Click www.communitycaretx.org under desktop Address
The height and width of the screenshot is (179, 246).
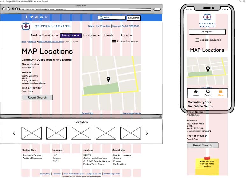click(33, 83)
